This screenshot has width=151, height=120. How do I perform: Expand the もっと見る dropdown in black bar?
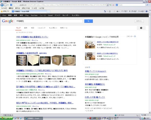tap(76, 15)
